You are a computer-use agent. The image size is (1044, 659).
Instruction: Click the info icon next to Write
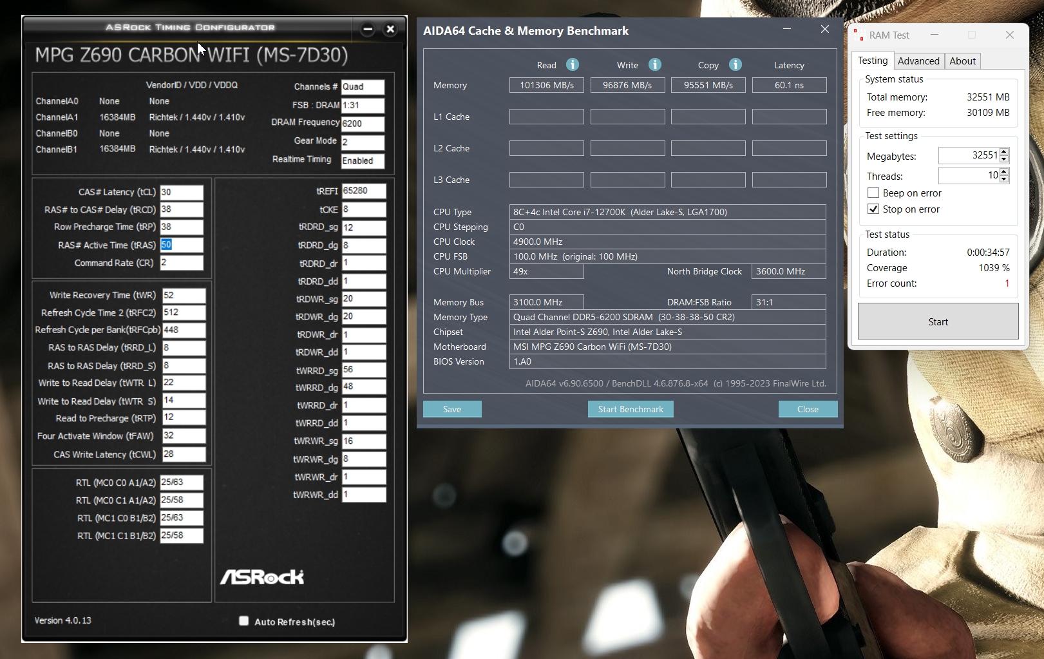pos(654,64)
